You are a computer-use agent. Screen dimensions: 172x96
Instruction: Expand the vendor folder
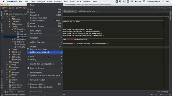click(x=7, y=80)
